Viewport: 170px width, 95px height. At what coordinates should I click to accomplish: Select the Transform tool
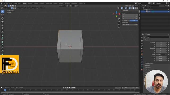tap(2, 28)
